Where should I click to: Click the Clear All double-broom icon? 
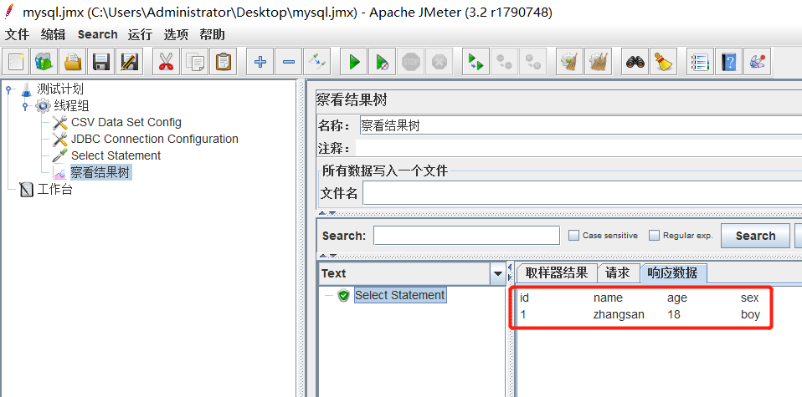tap(598, 63)
